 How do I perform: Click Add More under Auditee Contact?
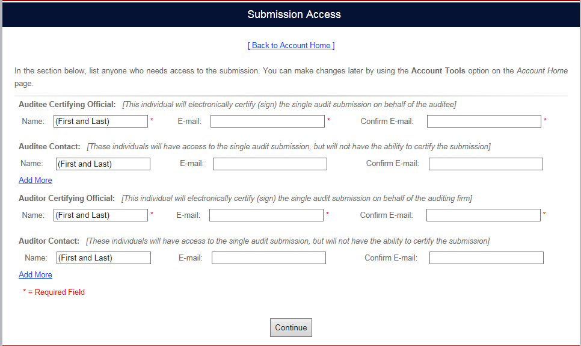click(x=35, y=181)
